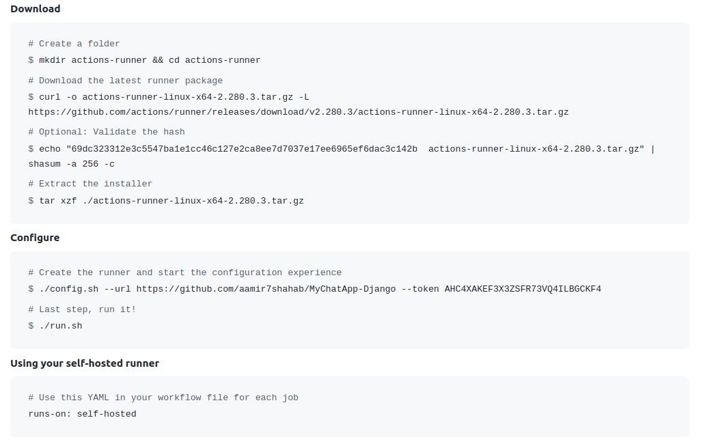Click the '# Create a folder' comment
This screenshot has width=701, height=446.
coord(74,44)
